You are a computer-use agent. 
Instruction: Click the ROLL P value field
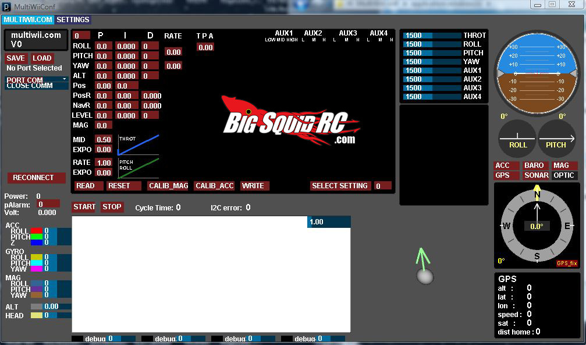(x=104, y=46)
